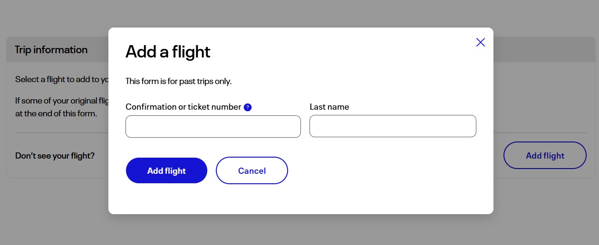Image resolution: width=599 pixels, height=245 pixels.
Task: Click the dimmed area above the dialog
Action: [x=299, y=13]
